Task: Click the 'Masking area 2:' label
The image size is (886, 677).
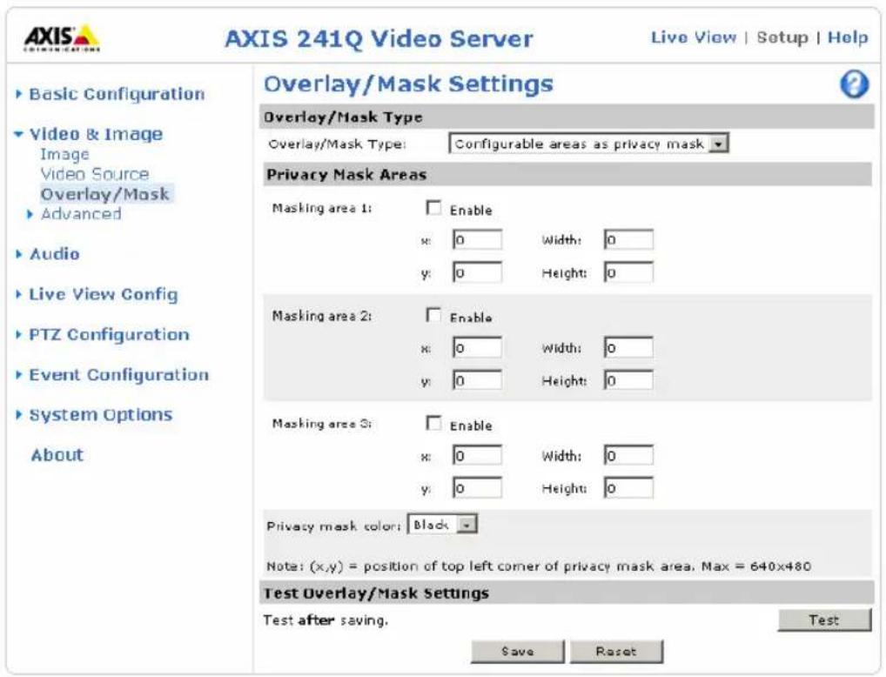Action: point(322,316)
